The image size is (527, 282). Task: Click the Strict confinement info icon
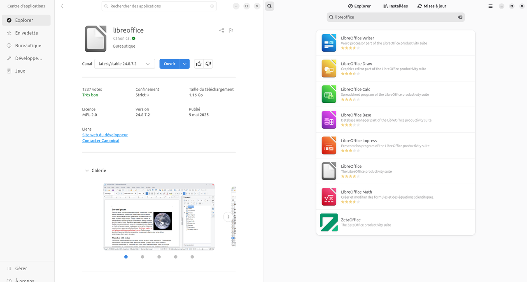[x=148, y=95]
